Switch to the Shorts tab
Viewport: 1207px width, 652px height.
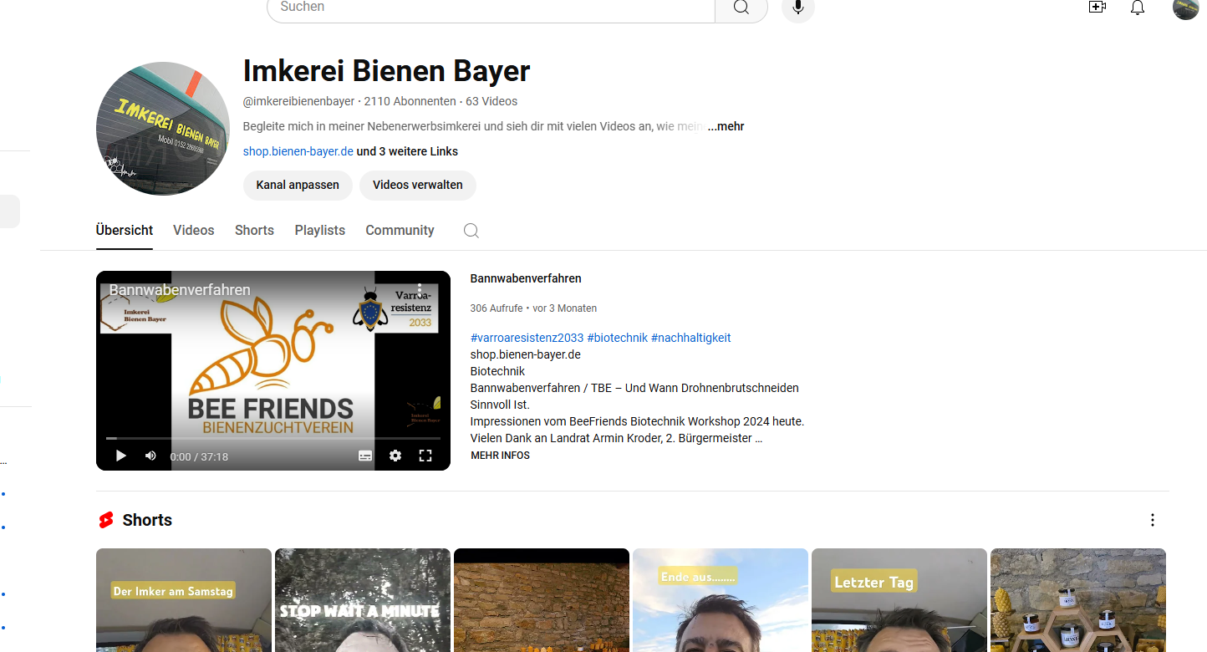(x=254, y=230)
